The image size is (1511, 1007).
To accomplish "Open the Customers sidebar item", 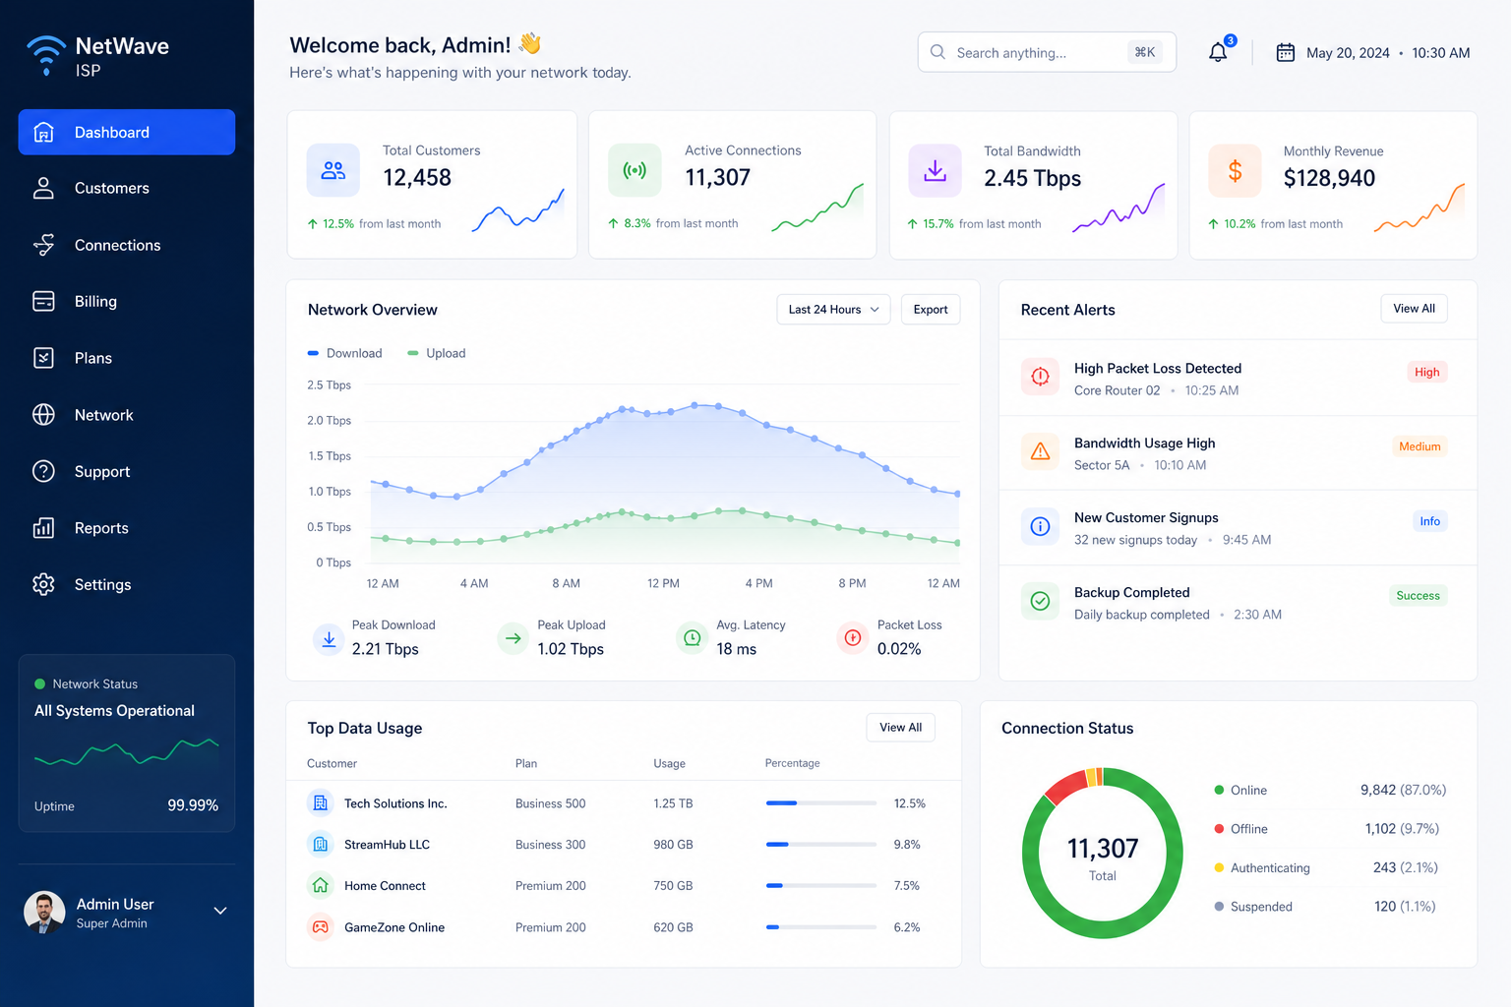I will [127, 188].
